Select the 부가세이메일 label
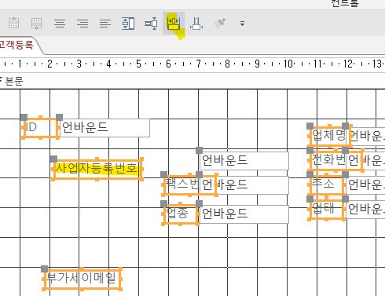Viewport: 385px width, 296px height. pyautogui.click(x=82, y=279)
